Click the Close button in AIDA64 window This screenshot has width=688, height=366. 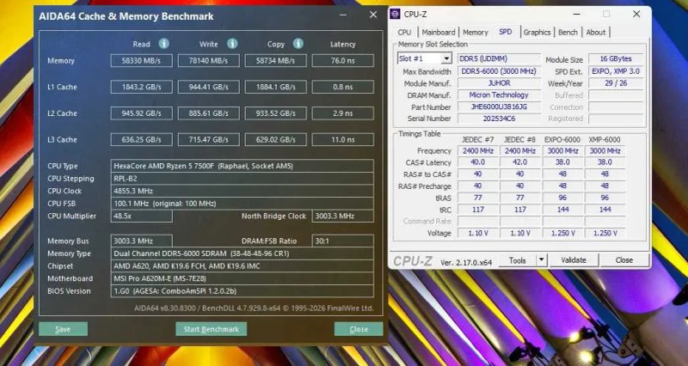click(x=359, y=329)
